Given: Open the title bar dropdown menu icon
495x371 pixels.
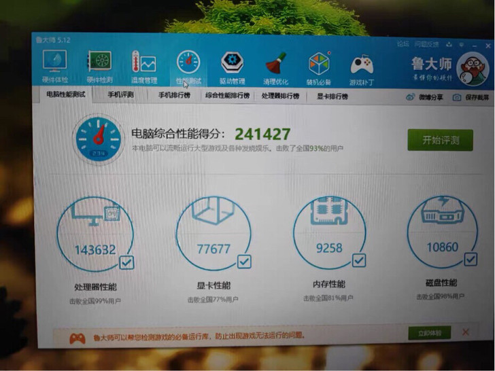Looking at the screenshot, I should 462,45.
